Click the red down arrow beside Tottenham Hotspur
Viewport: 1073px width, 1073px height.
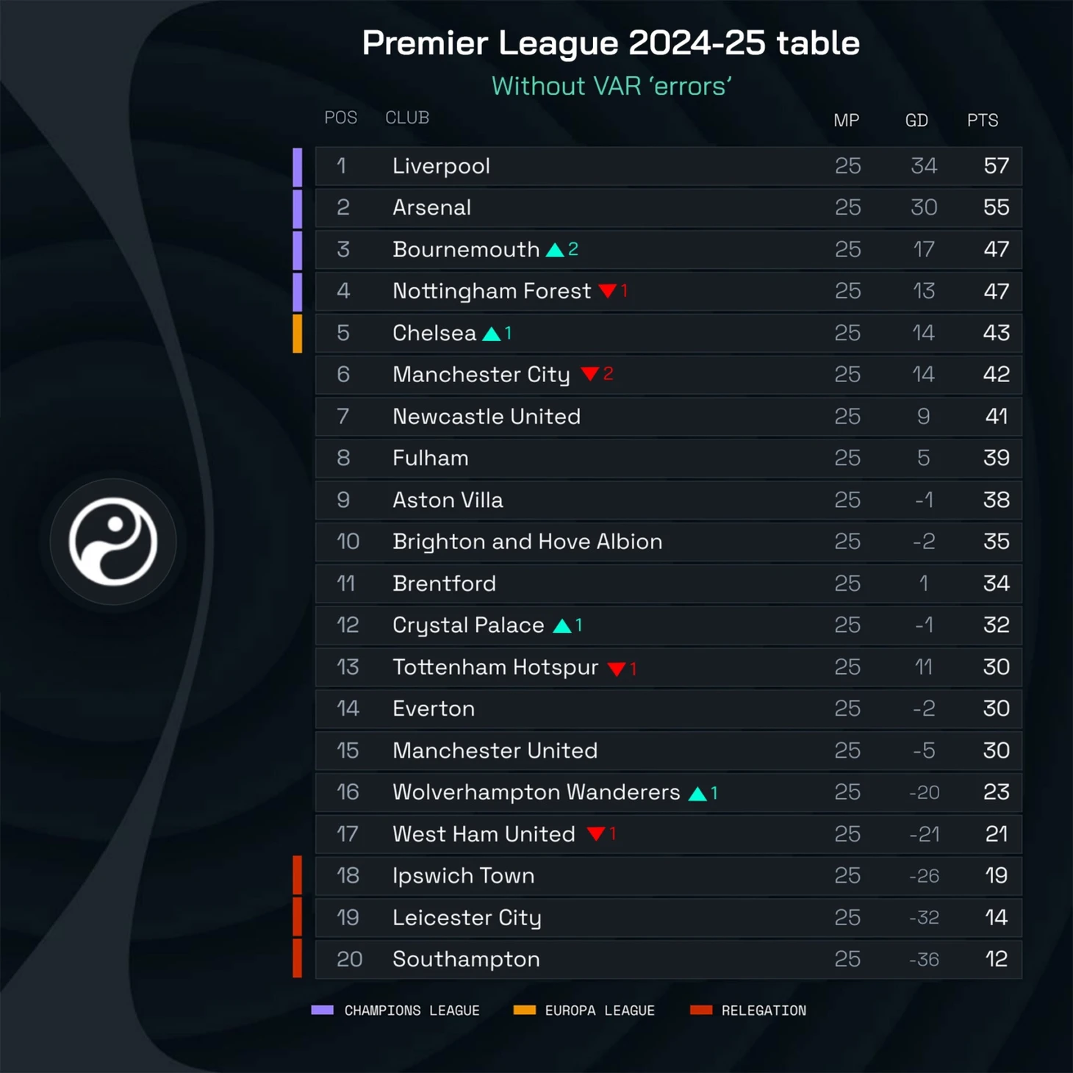[617, 668]
